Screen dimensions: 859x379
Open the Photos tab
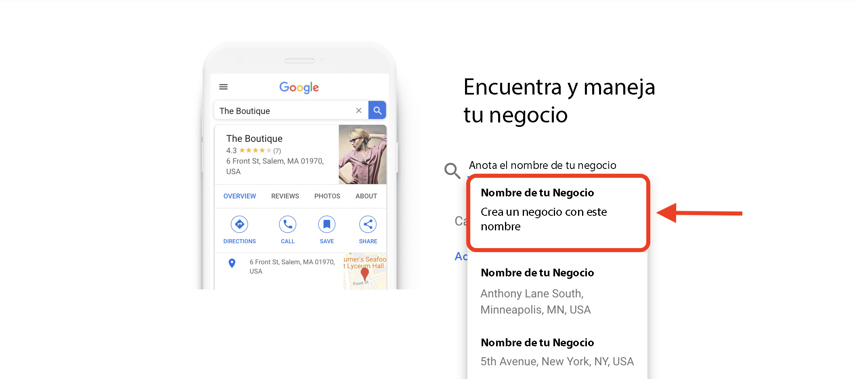pos(327,196)
